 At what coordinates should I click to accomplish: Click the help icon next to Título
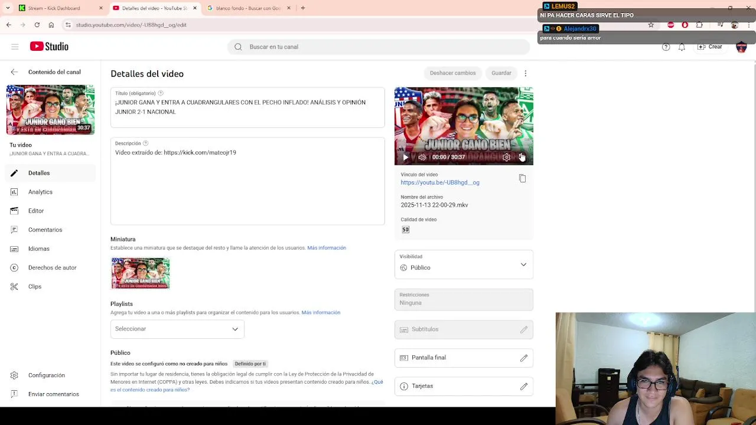point(161,93)
